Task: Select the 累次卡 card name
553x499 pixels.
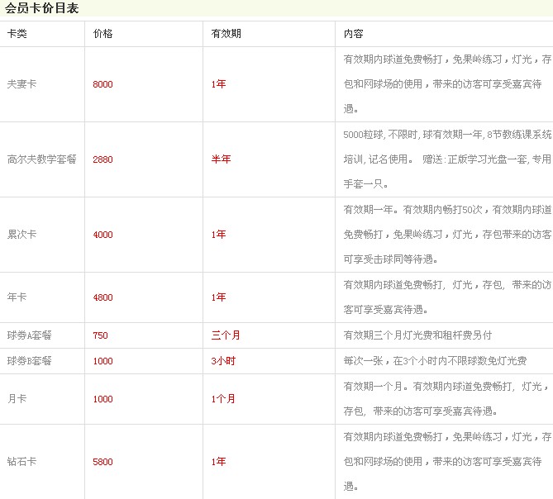Action: pyautogui.click(x=21, y=235)
